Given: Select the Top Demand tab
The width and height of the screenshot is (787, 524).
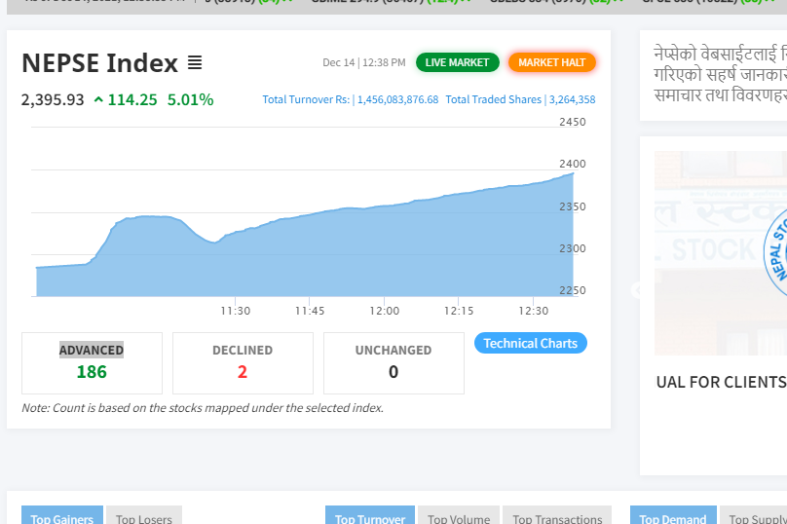Looking at the screenshot, I should [673, 516].
